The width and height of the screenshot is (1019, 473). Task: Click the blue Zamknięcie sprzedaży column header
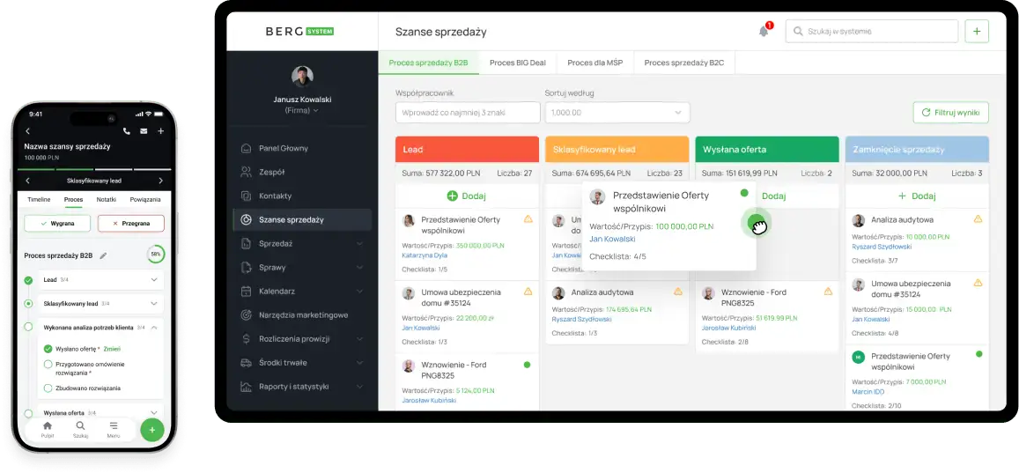click(917, 150)
